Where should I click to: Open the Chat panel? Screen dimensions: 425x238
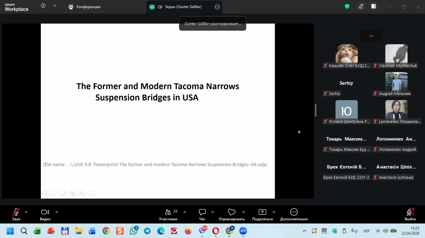pyautogui.click(x=202, y=215)
